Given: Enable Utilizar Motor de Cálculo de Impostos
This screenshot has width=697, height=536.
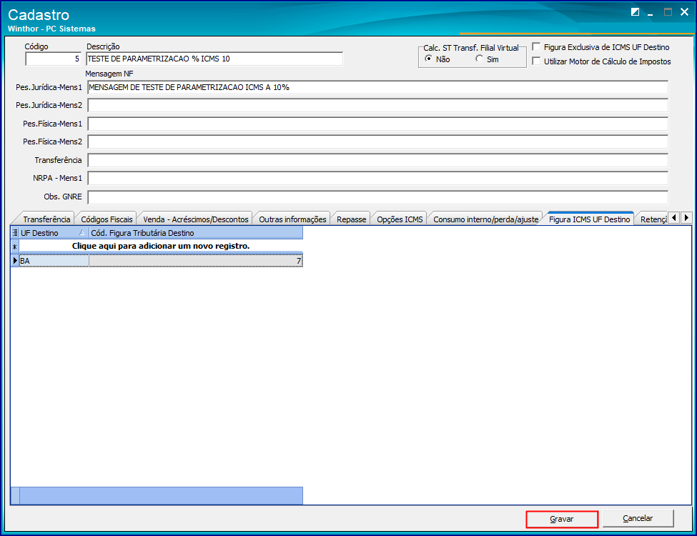Looking at the screenshot, I should [537, 61].
